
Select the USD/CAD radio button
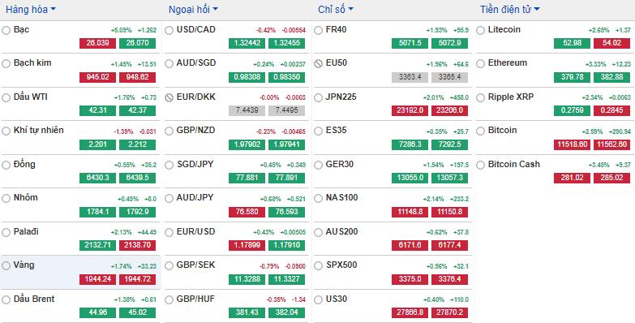click(169, 30)
